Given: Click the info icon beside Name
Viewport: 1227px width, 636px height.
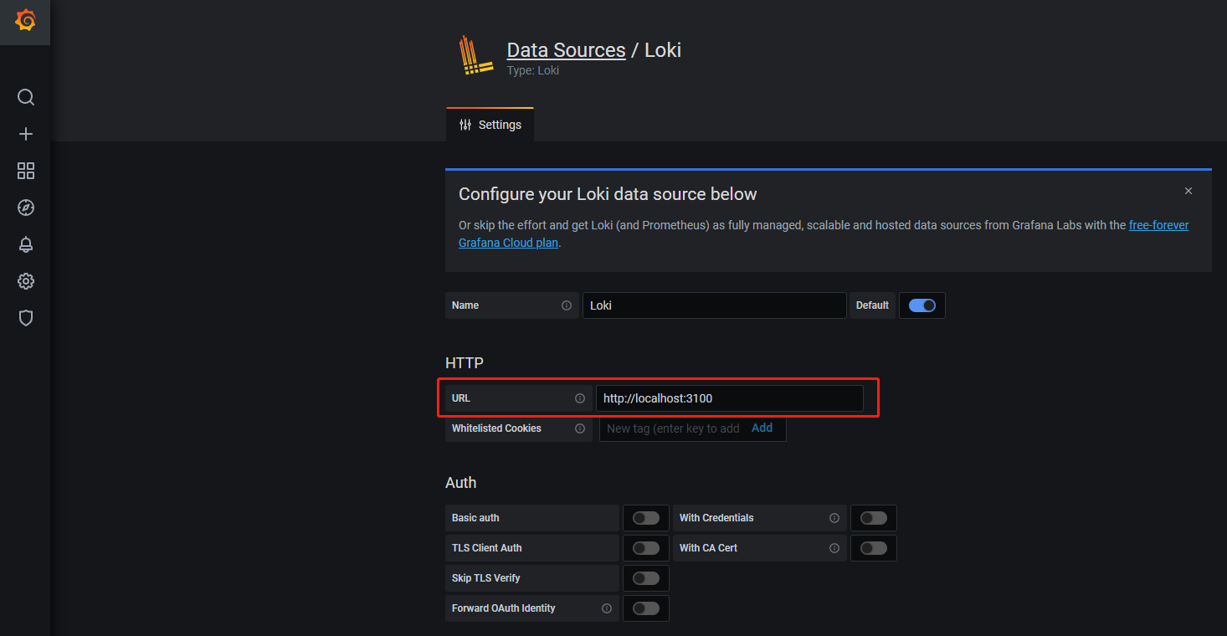Looking at the screenshot, I should click(567, 305).
